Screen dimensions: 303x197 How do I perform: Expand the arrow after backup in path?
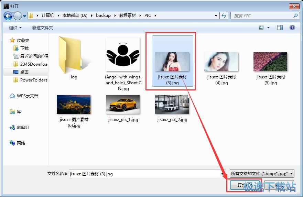pos(115,15)
